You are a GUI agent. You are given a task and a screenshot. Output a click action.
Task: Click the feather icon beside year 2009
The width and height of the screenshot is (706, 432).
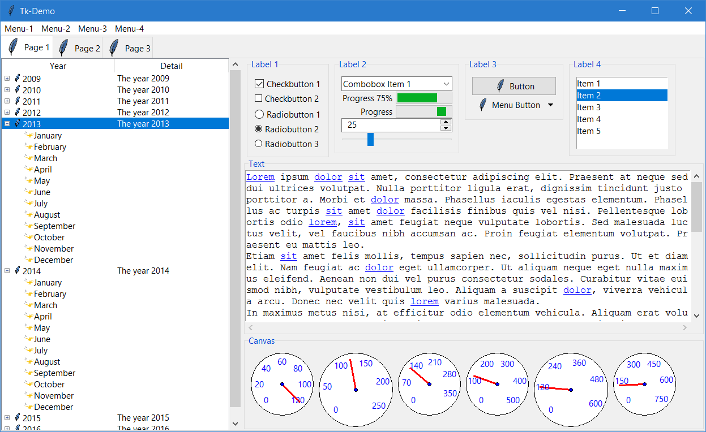point(18,79)
